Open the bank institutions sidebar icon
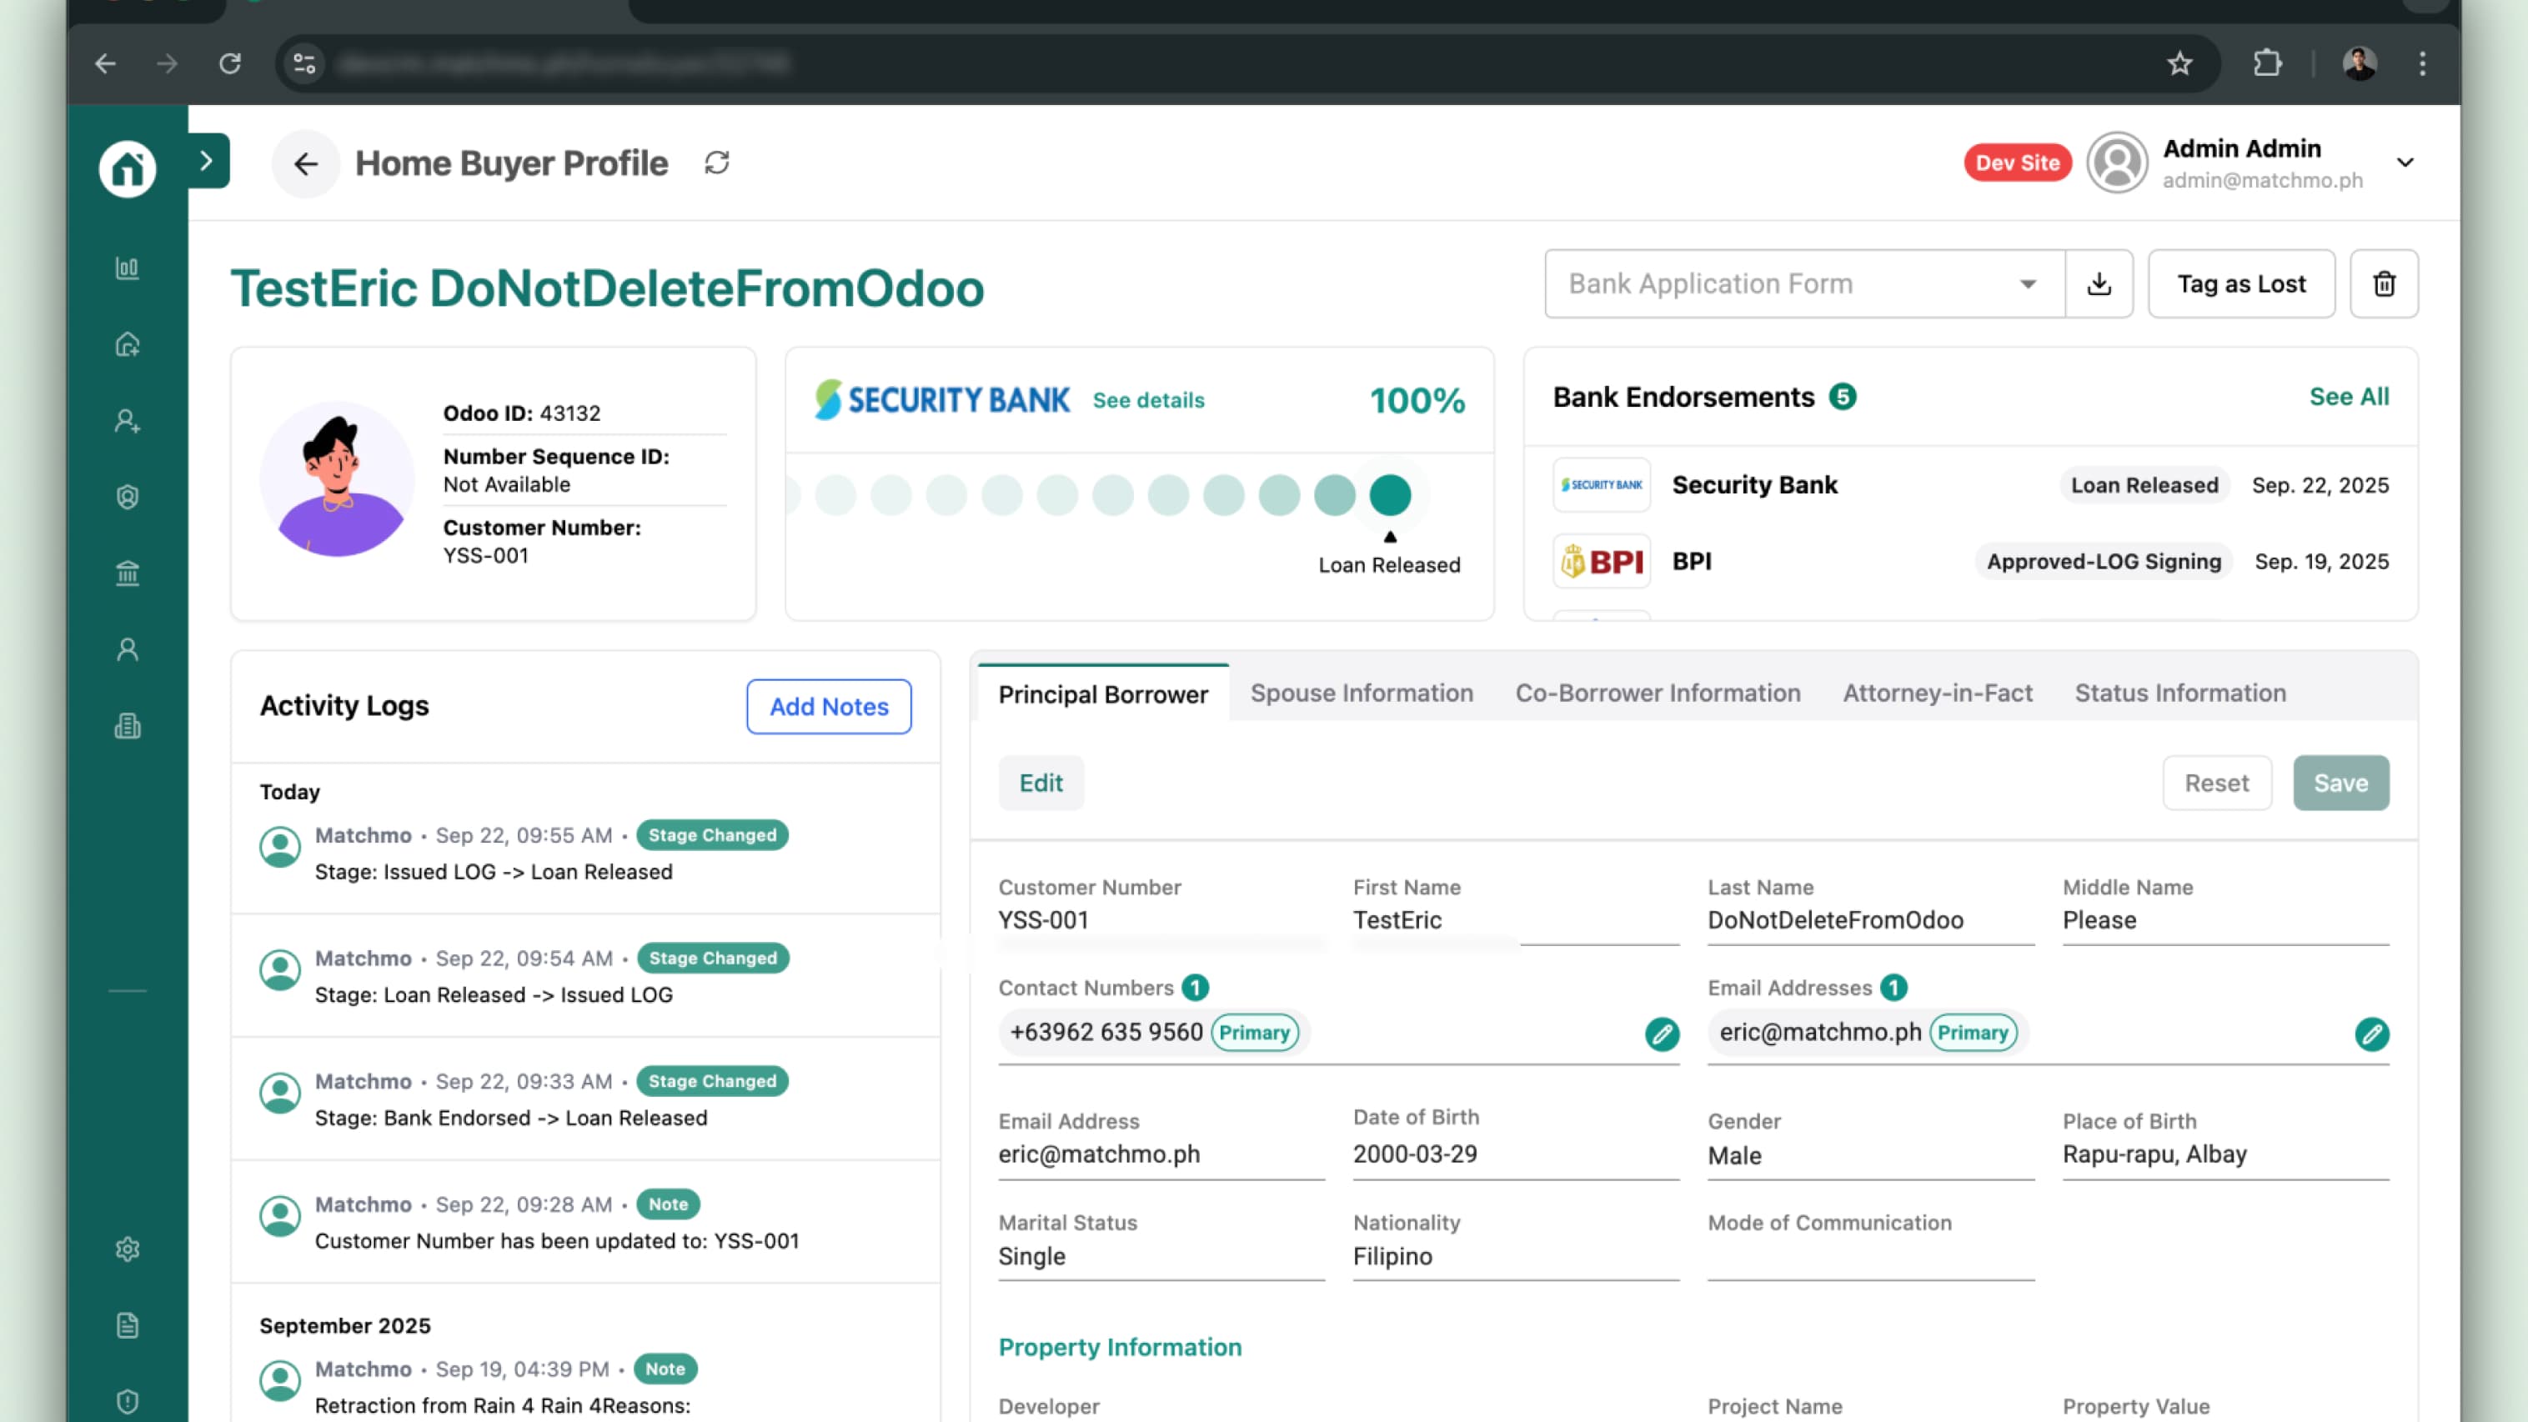 click(x=128, y=573)
